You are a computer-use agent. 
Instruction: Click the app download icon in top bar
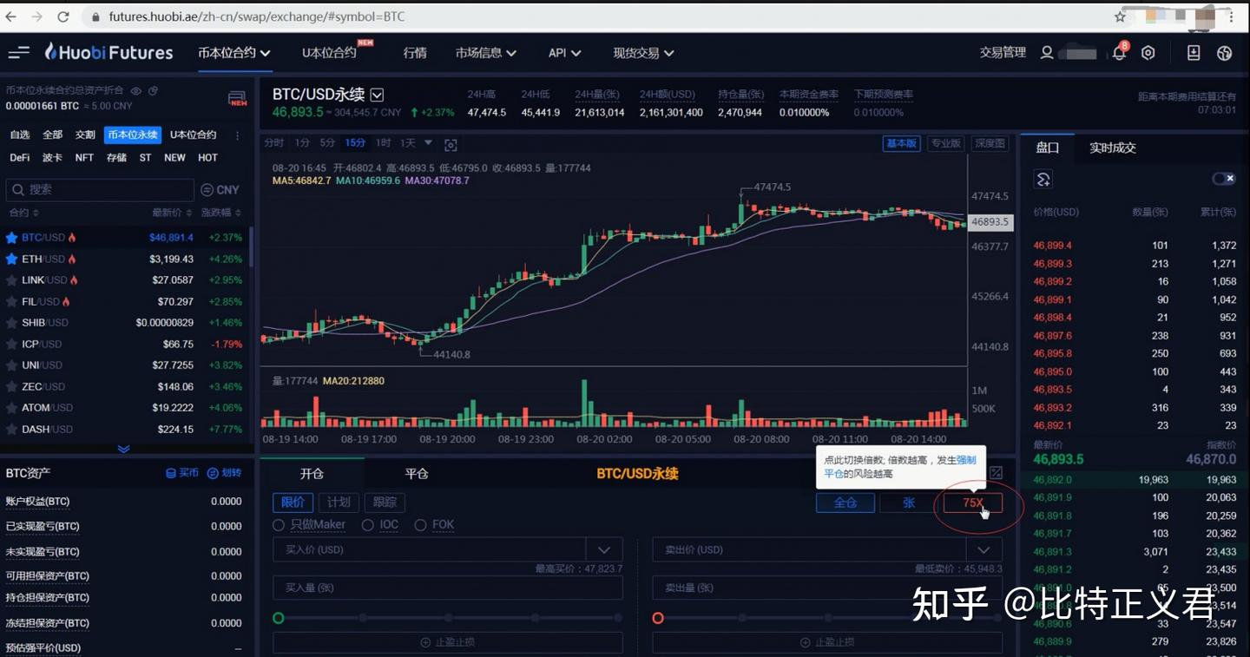1194,53
